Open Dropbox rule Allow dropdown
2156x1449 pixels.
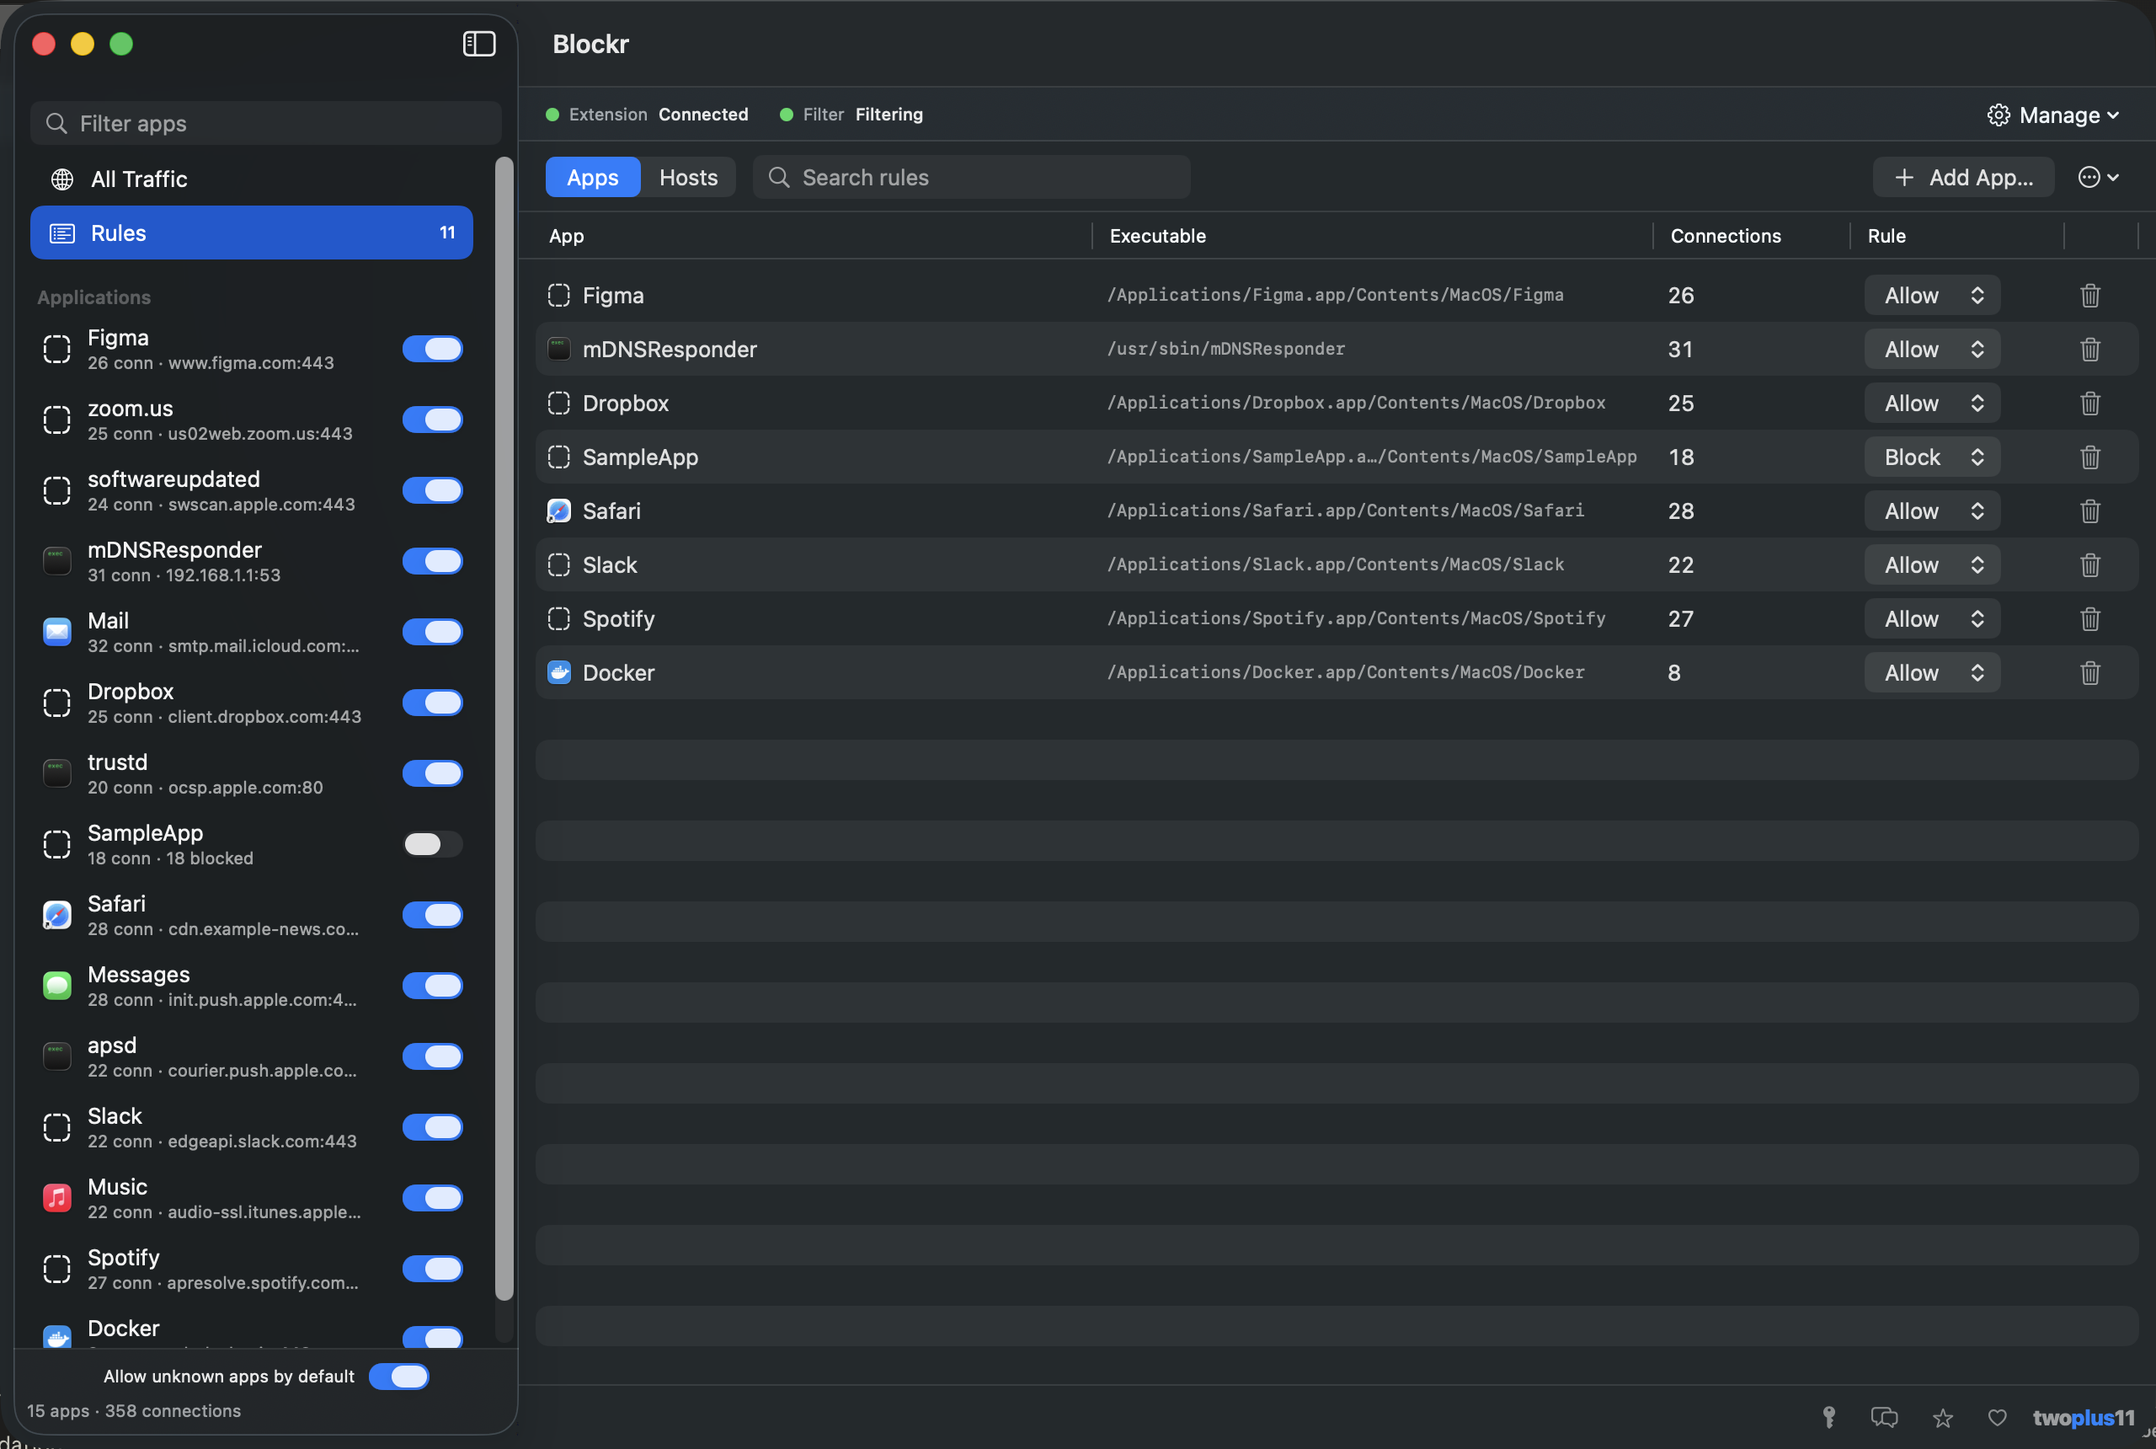pos(1933,403)
